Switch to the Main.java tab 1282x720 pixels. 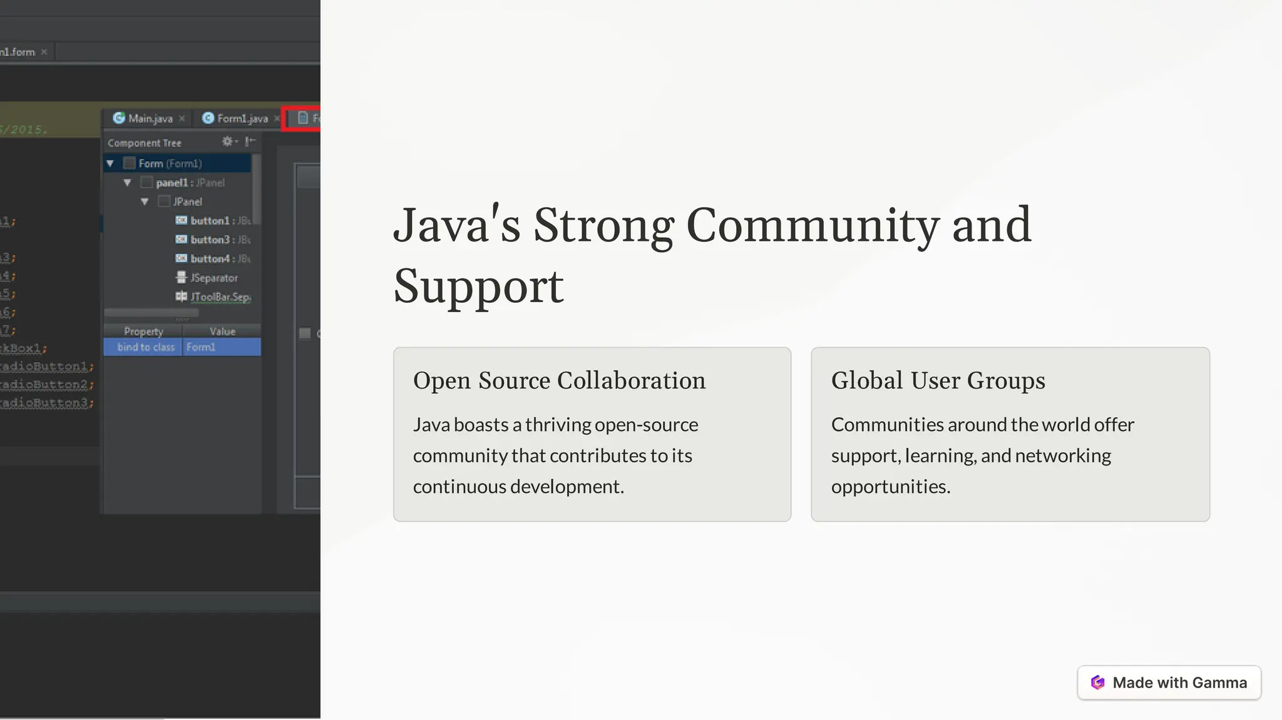click(x=149, y=118)
